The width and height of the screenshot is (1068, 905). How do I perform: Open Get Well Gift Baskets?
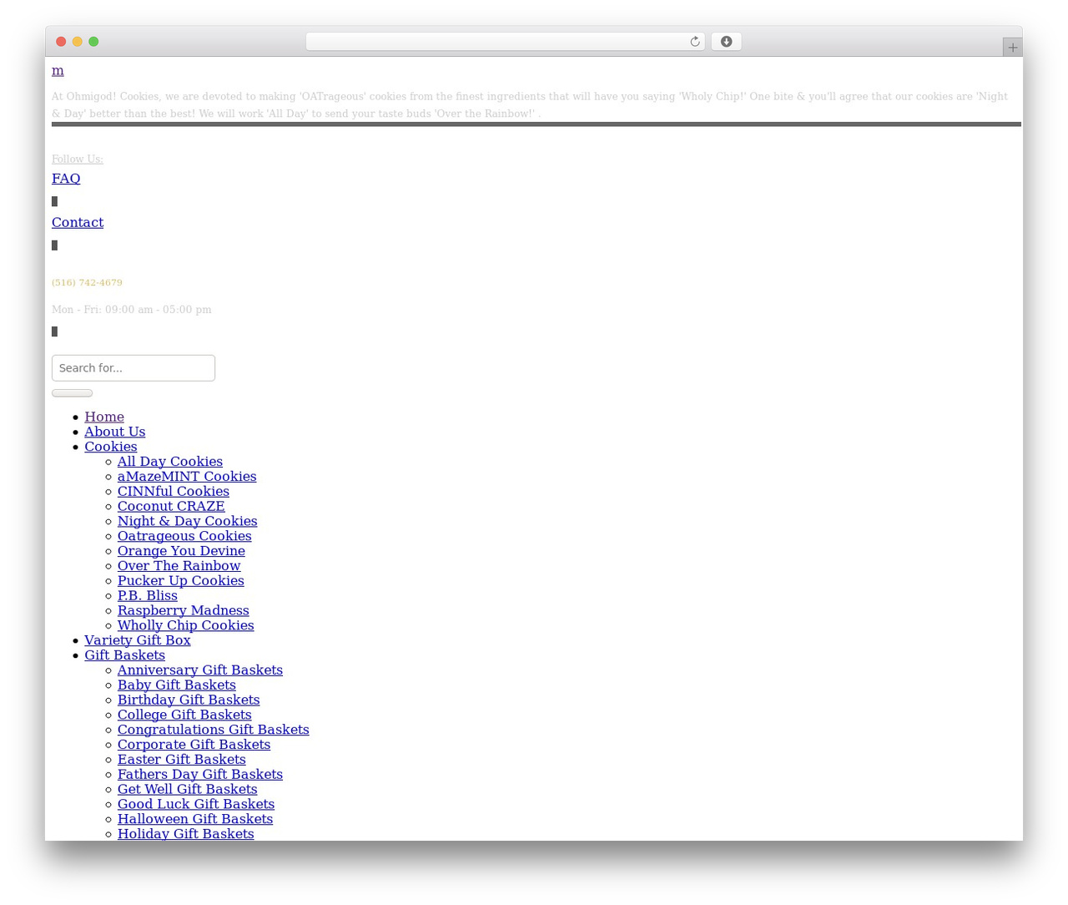[x=188, y=790]
